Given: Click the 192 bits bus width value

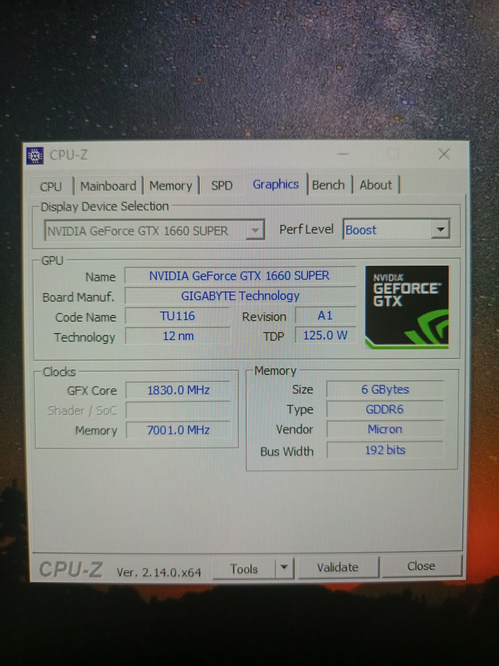Looking at the screenshot, I should (x=385, y=450).
